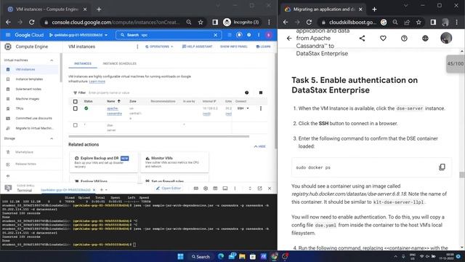This screenshot has width=465, height=262.
Task: Reload the Google Cloud console page
Action: [x=32, y=23]
